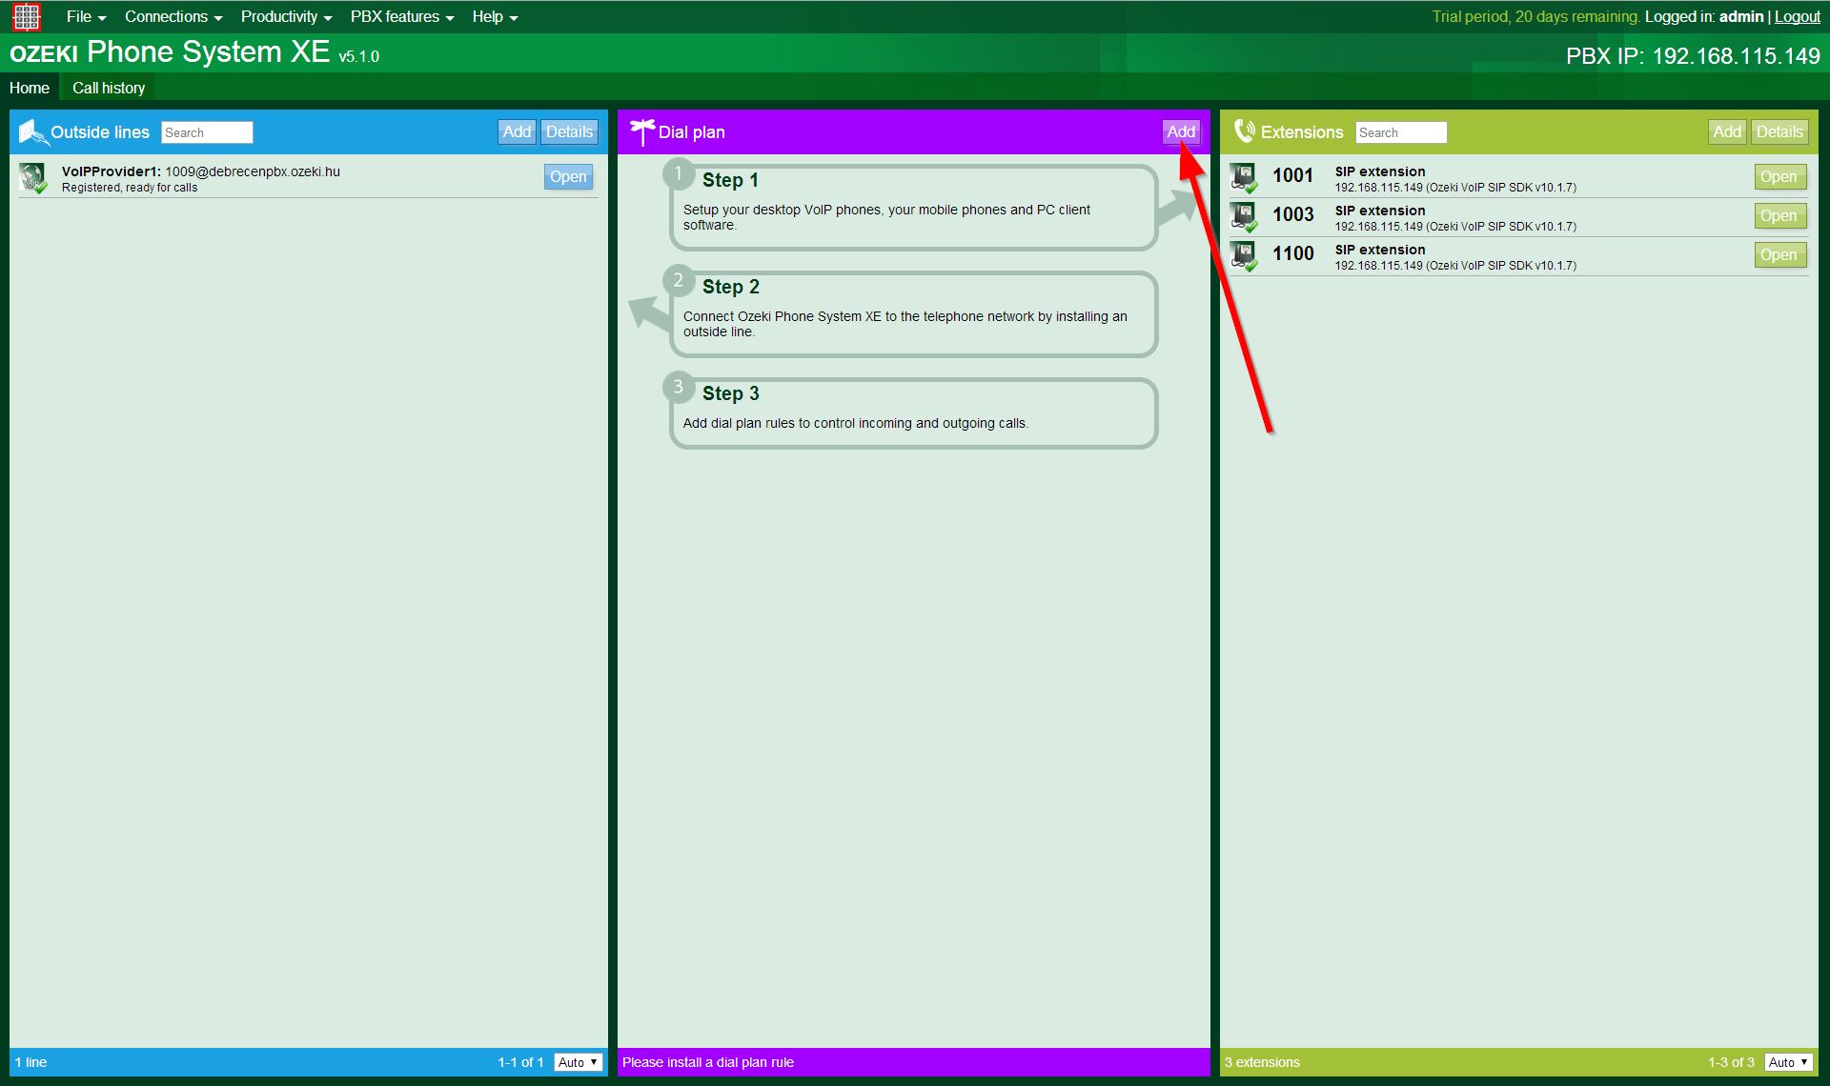Click the Step 2 outside line box
This screenshot has width=1830, height=1086.
[x=913, y=314]
